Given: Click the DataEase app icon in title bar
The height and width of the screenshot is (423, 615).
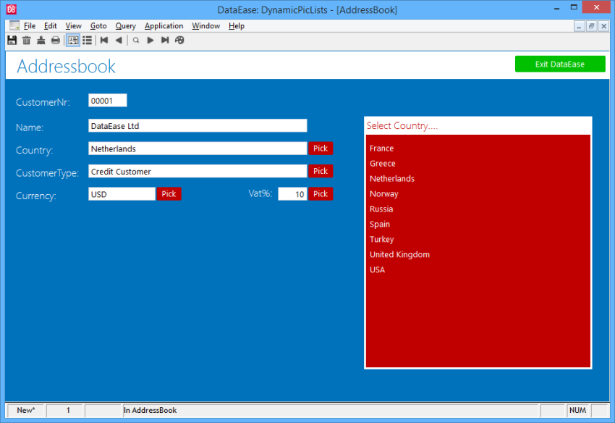Looking at the screenshot, I should pyautogui.click(x=12, y=9).
